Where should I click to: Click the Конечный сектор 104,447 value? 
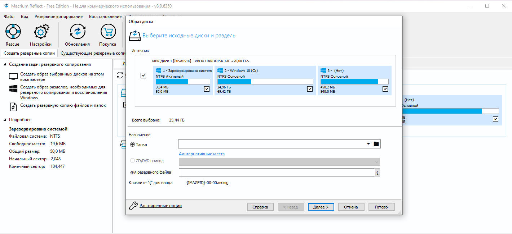58,166
